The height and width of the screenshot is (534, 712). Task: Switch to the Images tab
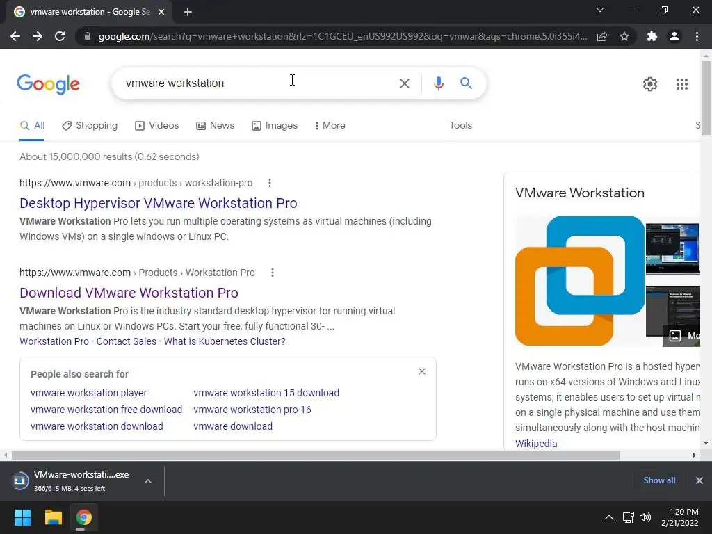point(275,126)
